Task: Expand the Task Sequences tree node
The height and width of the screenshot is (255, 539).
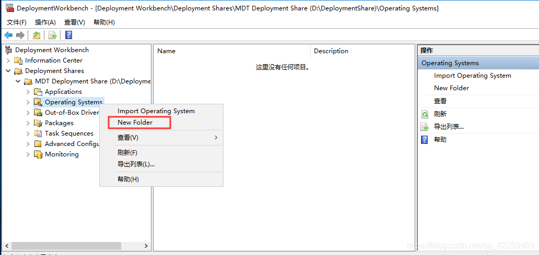Action: tap(28, 133)
